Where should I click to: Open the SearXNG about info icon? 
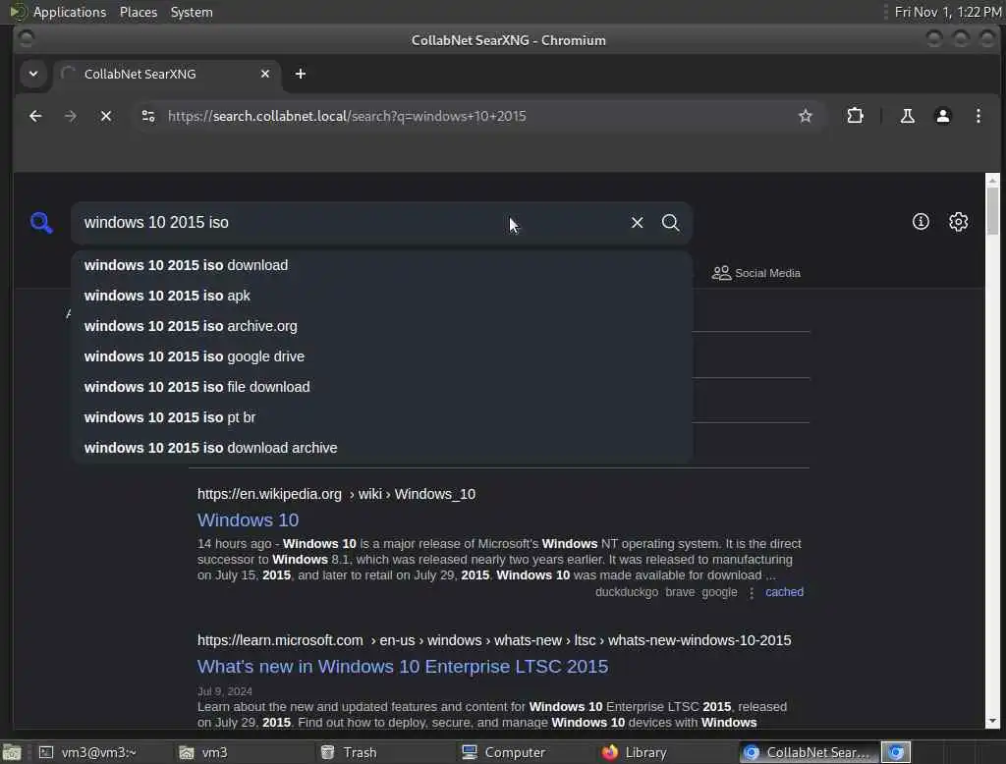[921, 222]
